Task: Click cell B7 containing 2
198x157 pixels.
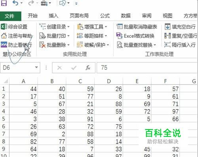Action: point(52,134)
